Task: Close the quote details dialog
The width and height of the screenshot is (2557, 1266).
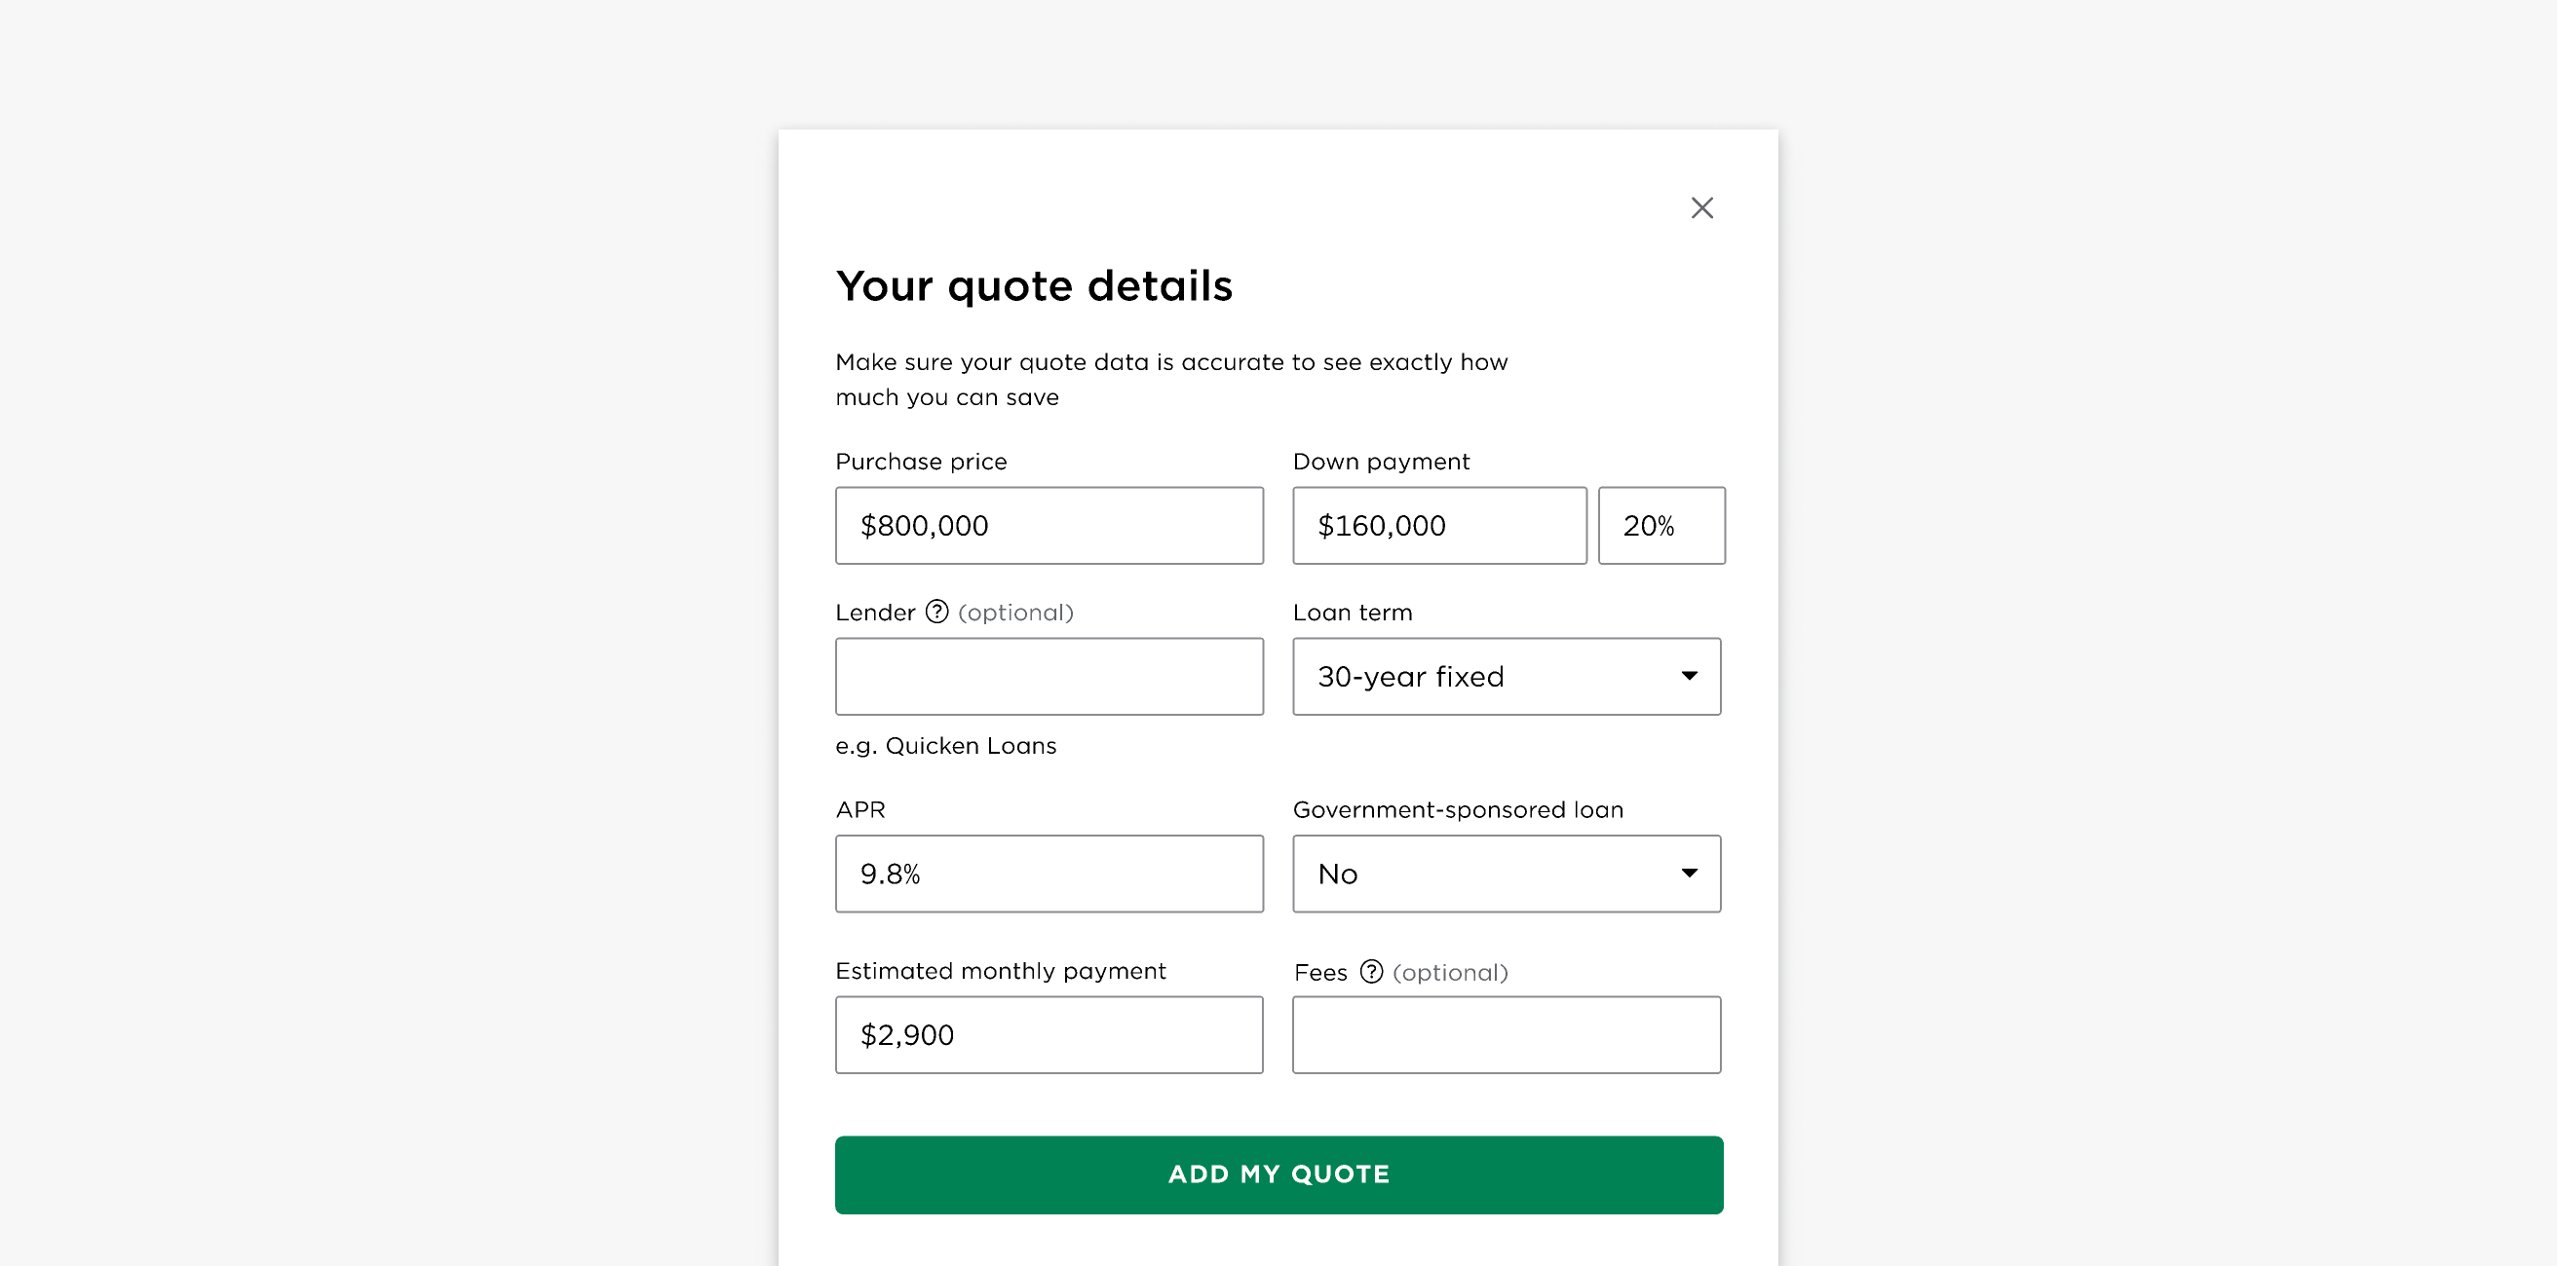Action: [1701, 207]
